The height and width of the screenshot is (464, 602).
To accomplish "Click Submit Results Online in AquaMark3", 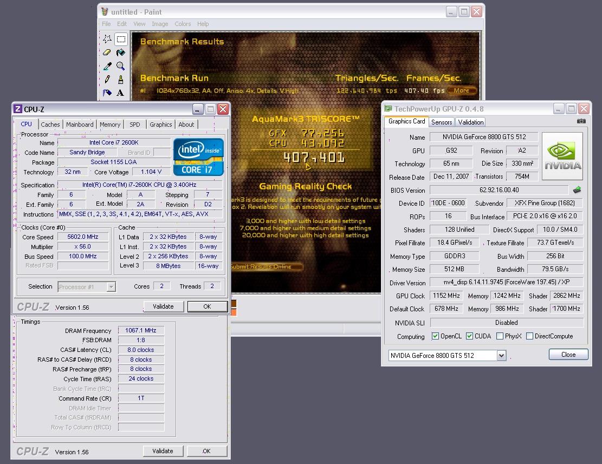I will (x=265, y=266).
